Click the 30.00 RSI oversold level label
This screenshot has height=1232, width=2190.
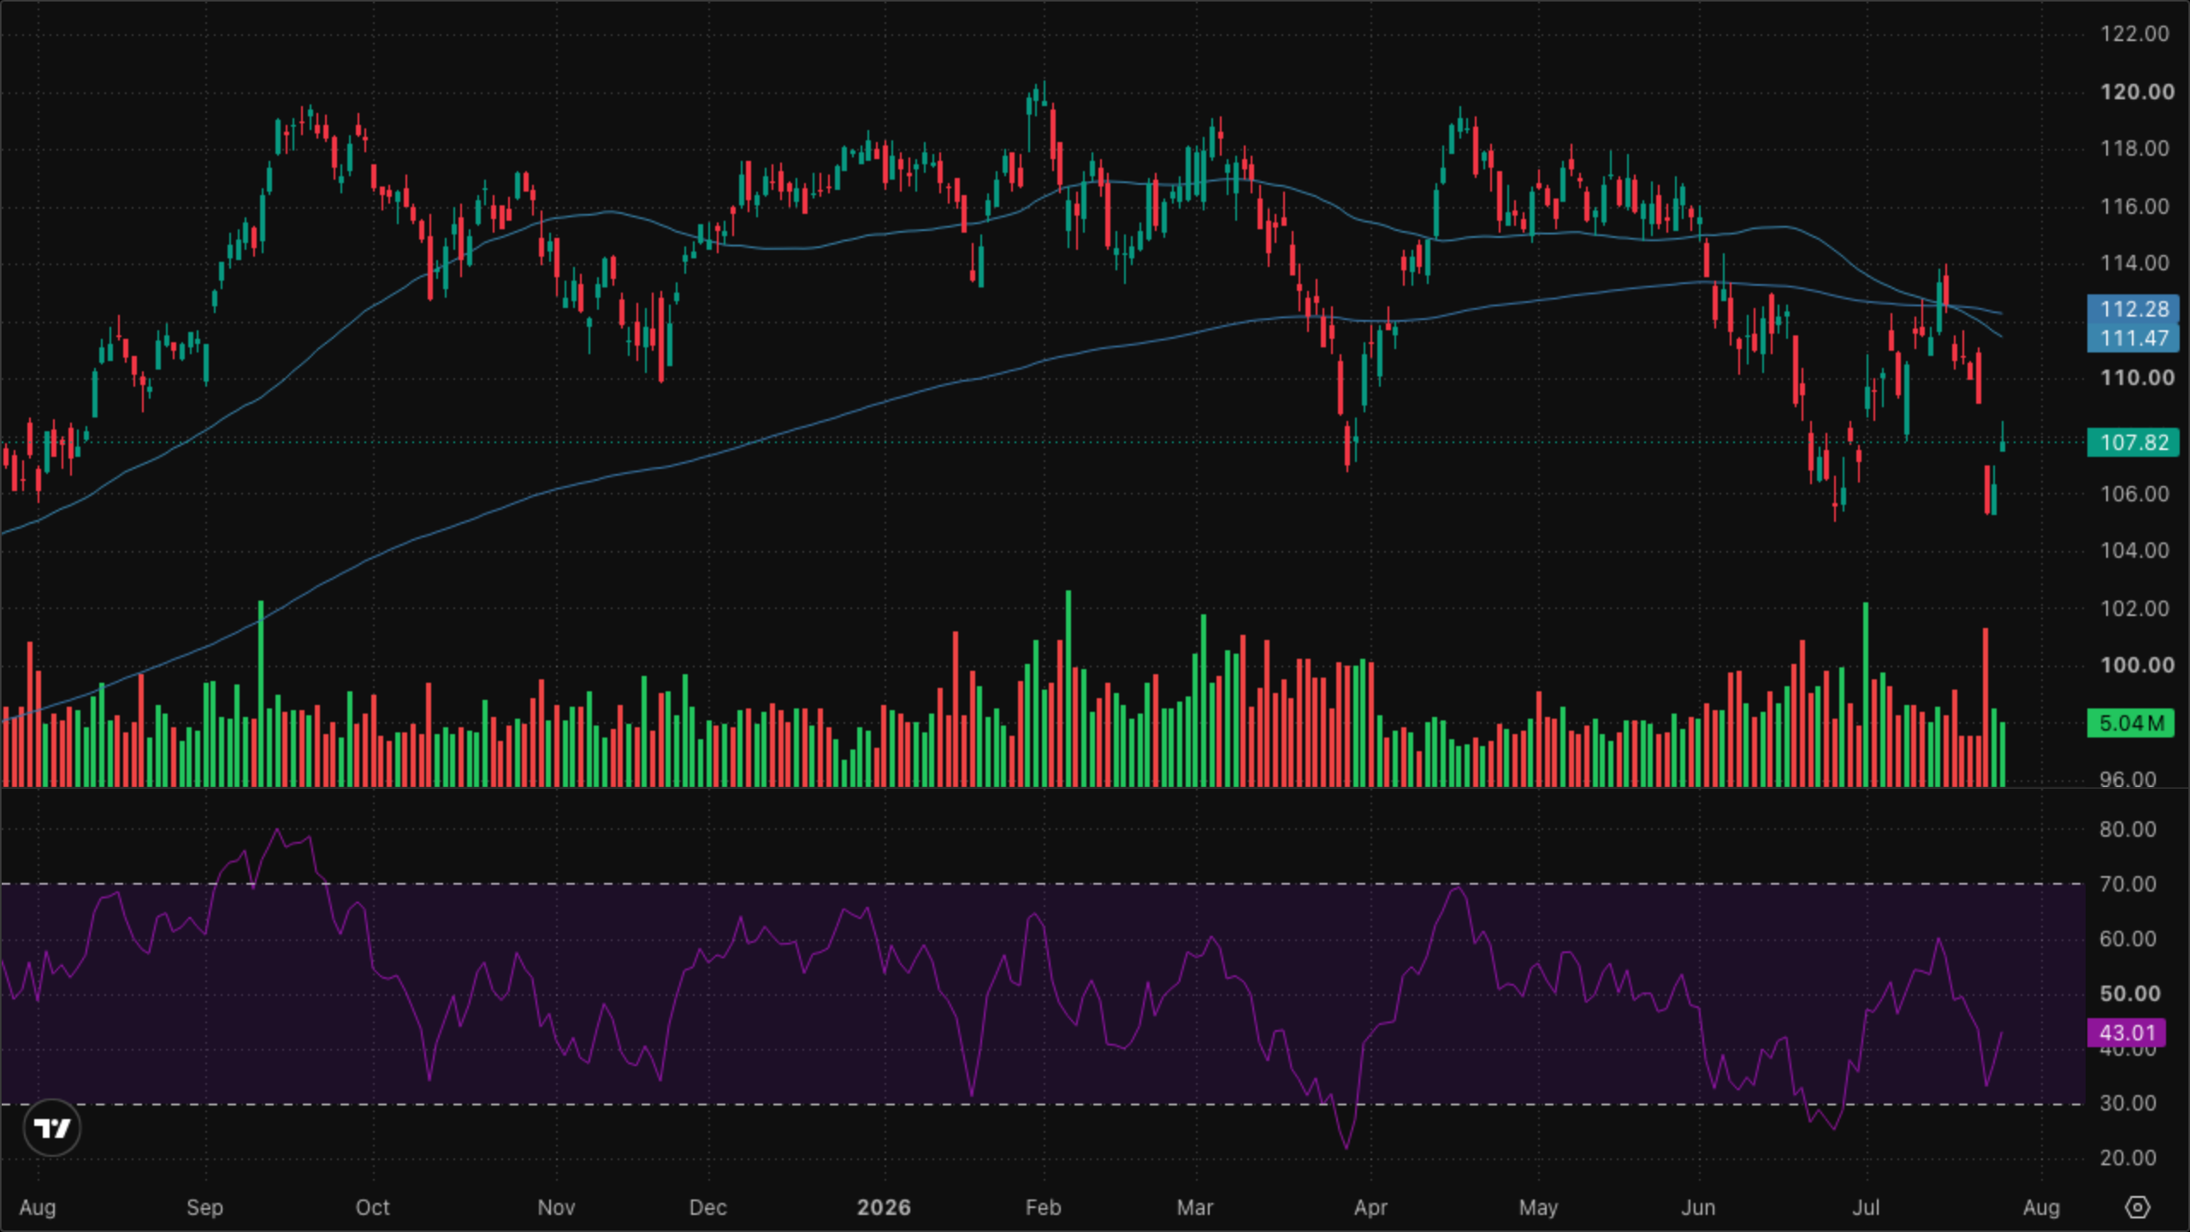2128,1103
